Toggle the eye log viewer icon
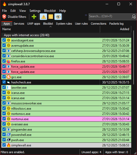Viewport: 137px width, 155px height. point(58,17)
